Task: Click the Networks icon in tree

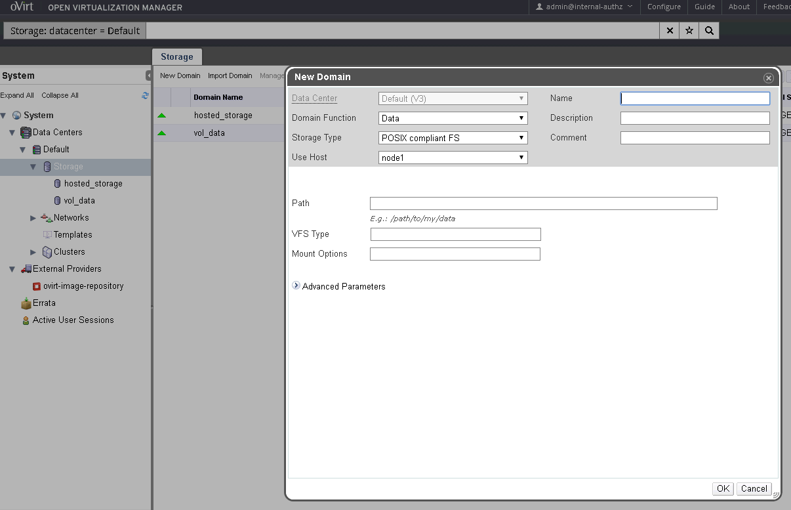Action: (x=47, y=218)
